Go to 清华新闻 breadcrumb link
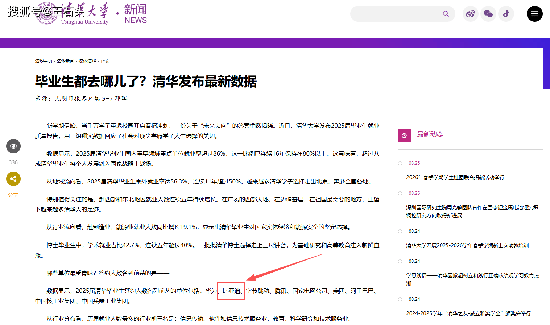 coord(65,61)
